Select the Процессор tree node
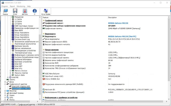 19,17
